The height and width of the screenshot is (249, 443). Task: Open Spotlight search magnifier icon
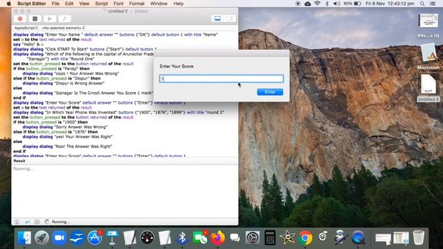[x=422, y=3]
